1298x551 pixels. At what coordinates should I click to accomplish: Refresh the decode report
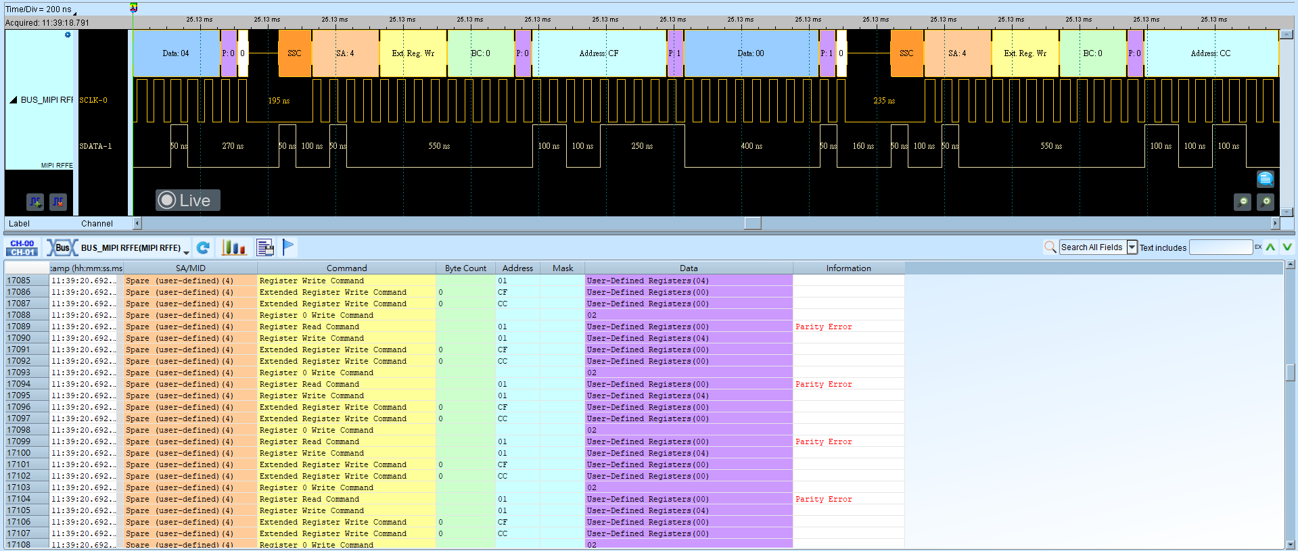pos(203,247)
